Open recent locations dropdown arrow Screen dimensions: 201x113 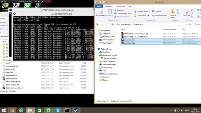point(106,24)
